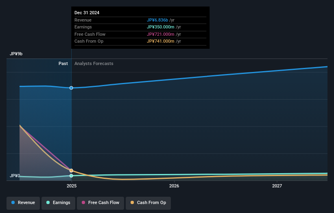The height and width of the screenshot is (213, 334).
Task: Click the 2027 x-axis label
Action: 277,186
